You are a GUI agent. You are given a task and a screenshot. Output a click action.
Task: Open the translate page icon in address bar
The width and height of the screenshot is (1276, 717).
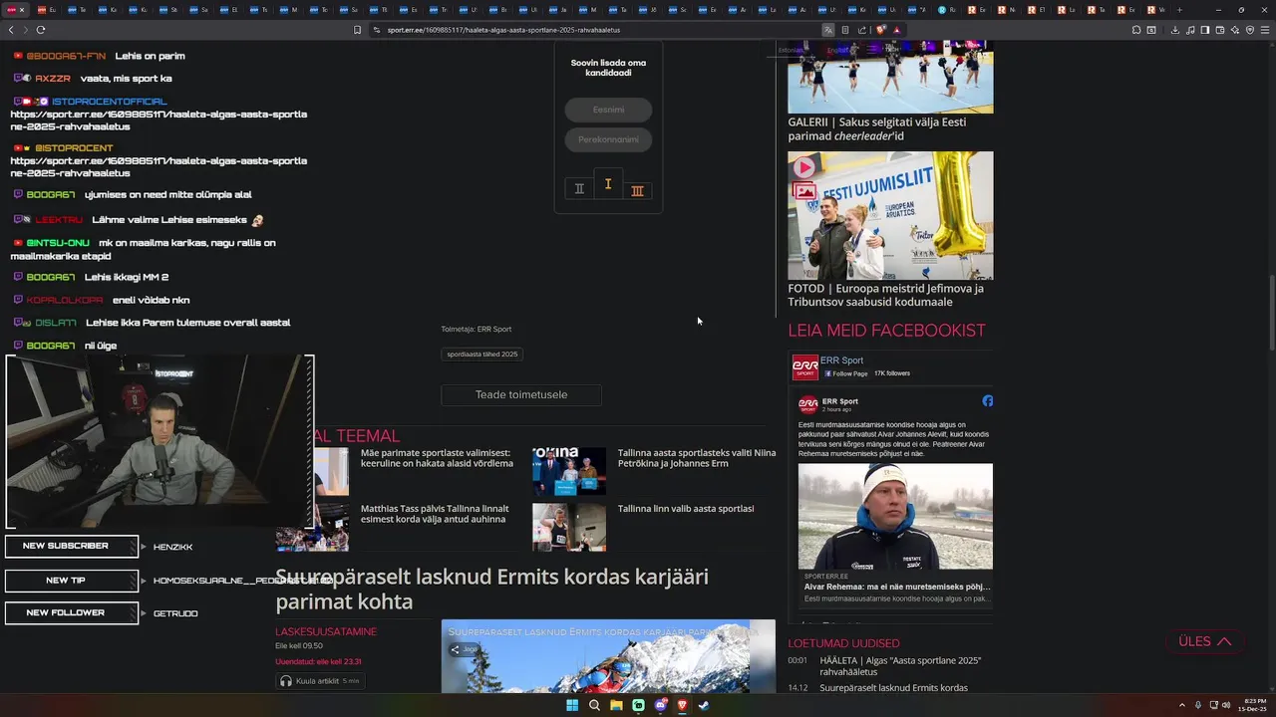[828, 30]
